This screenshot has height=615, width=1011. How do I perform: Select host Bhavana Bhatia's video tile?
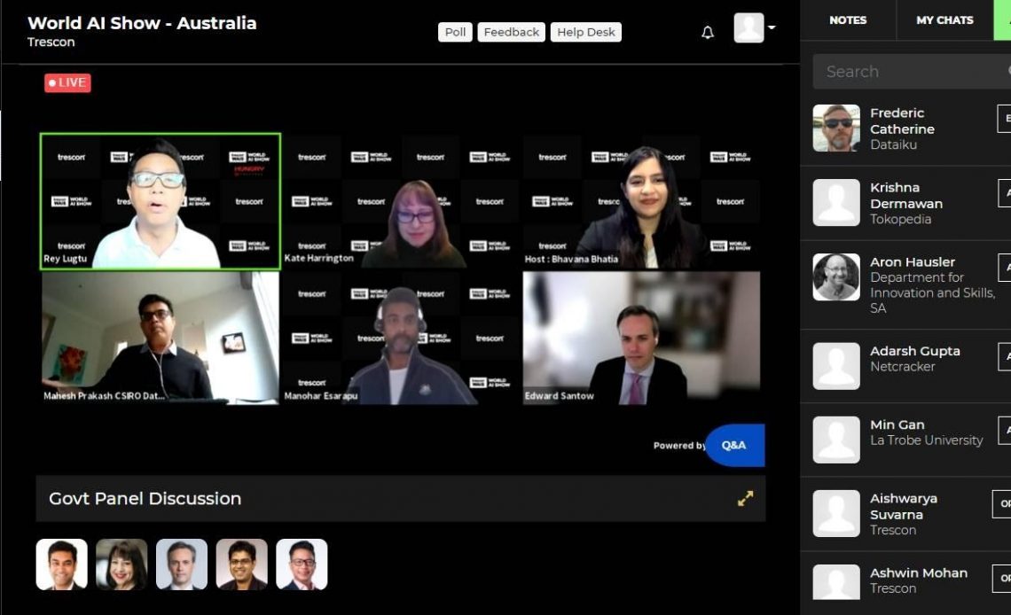click(x=641, y=201)
